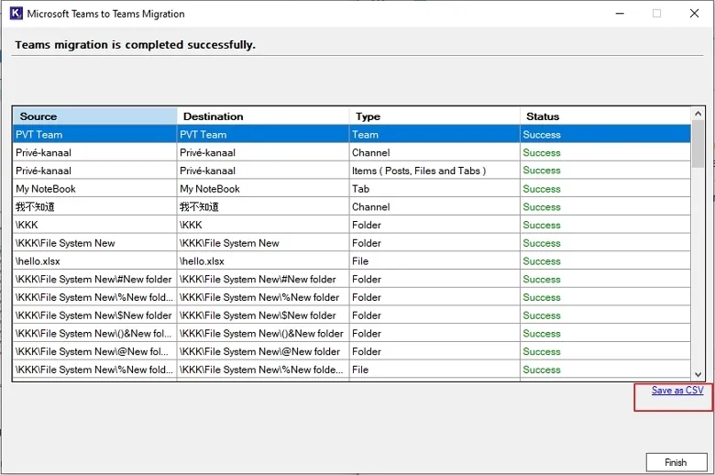The height and width of the screenshot is (475, 715).
Task: Select the $New folder source cell
Action: [x=94, y=315]
